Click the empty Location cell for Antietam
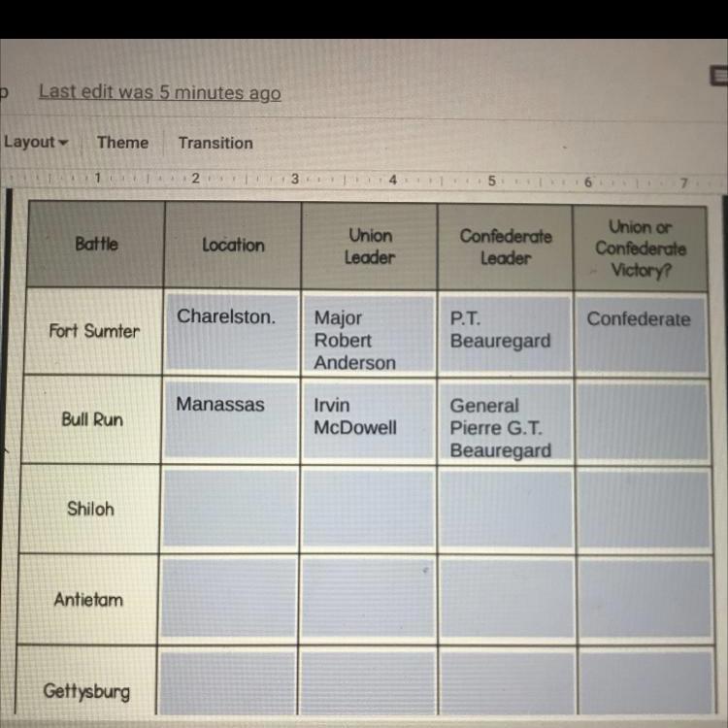728x728 pixels. tap(228, 600)
